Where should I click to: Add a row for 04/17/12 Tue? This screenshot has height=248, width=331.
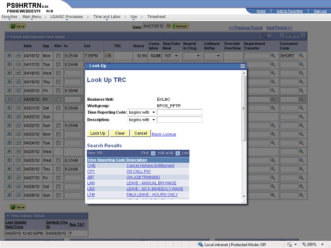coord(9,64)
